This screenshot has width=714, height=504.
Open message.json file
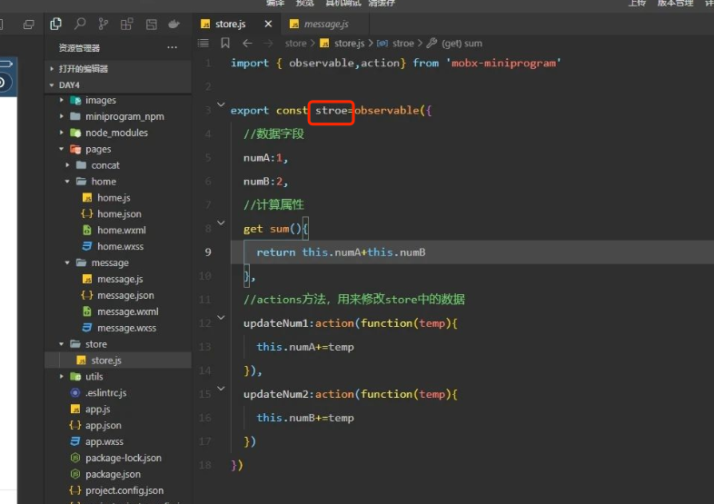118,295
